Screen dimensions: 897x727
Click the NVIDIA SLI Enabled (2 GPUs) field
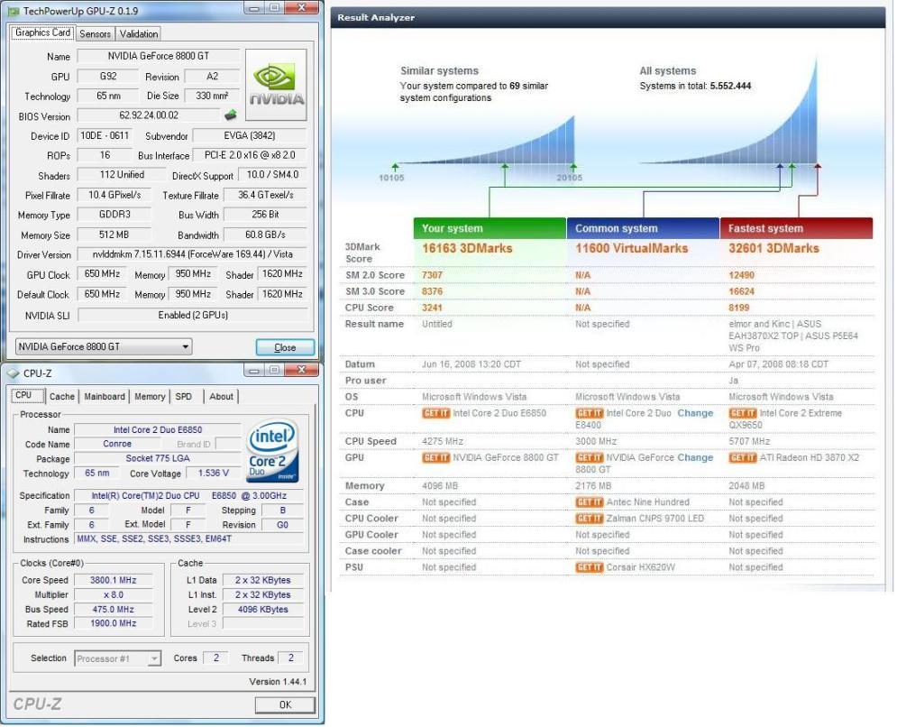193,315
